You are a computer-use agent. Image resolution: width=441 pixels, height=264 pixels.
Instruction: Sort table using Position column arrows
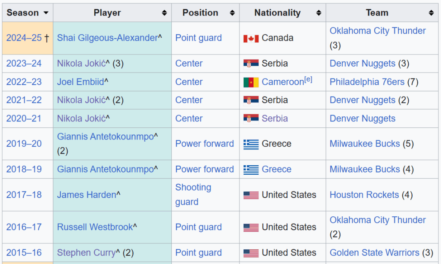coord(232,13)
